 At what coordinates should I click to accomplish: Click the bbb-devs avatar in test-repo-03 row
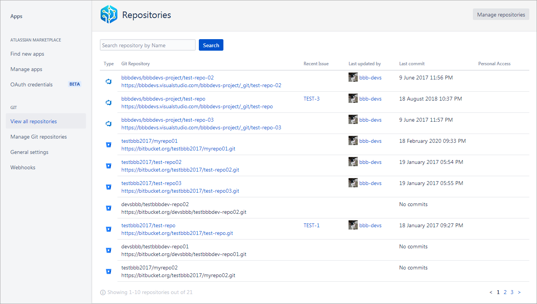pyautogui.click(x=353, y=119)
